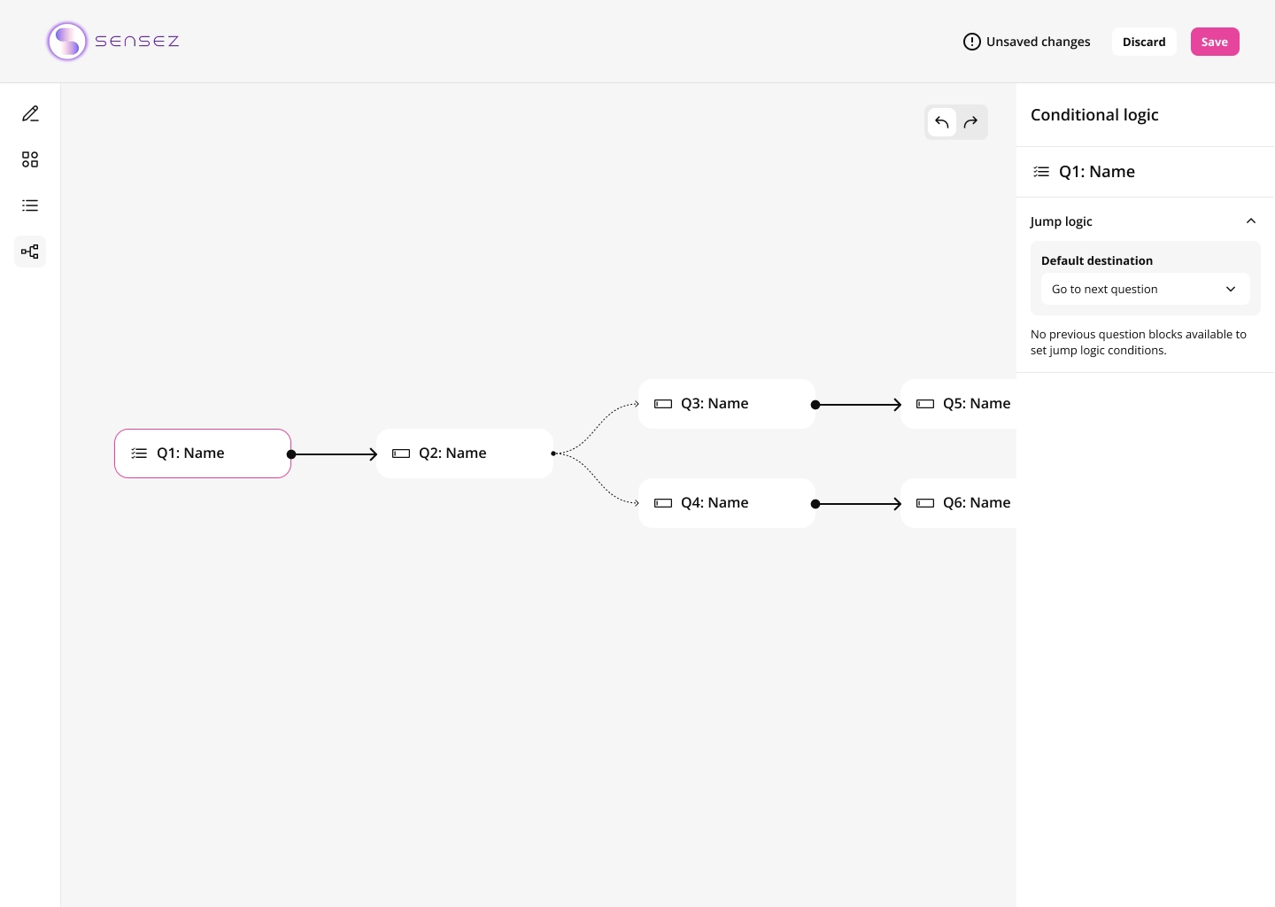1275x907 pixels.
Task: Select the Q6: Name node
Action: 959,503
